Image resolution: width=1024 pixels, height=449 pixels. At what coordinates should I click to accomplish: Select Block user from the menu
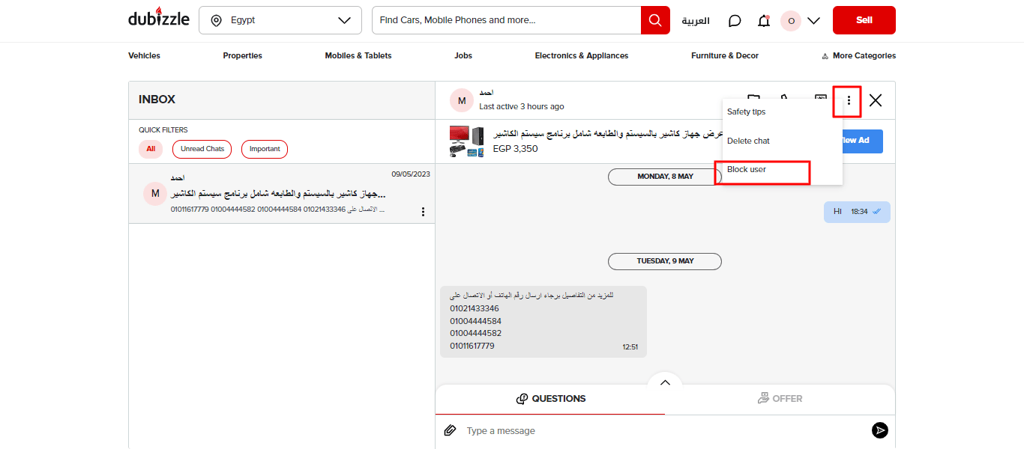point(746,169)
